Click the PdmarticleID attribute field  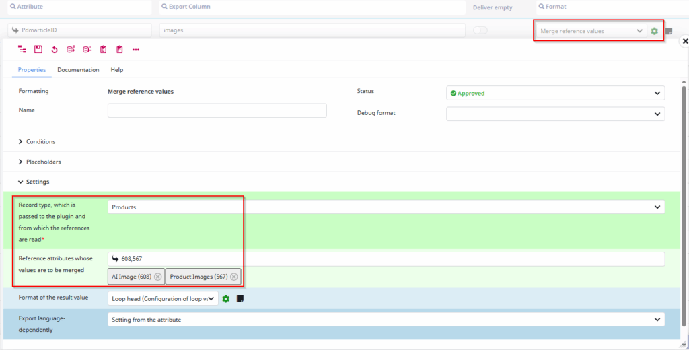pyautogui.click(x=79, y=30)
